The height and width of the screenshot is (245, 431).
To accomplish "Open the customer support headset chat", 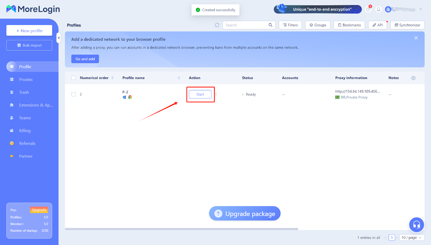I will tap(416, 225).
